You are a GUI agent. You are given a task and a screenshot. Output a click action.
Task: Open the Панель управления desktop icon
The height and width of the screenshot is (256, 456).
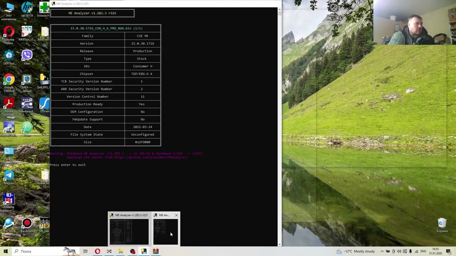pyautogui.click(x=9, y=156)
